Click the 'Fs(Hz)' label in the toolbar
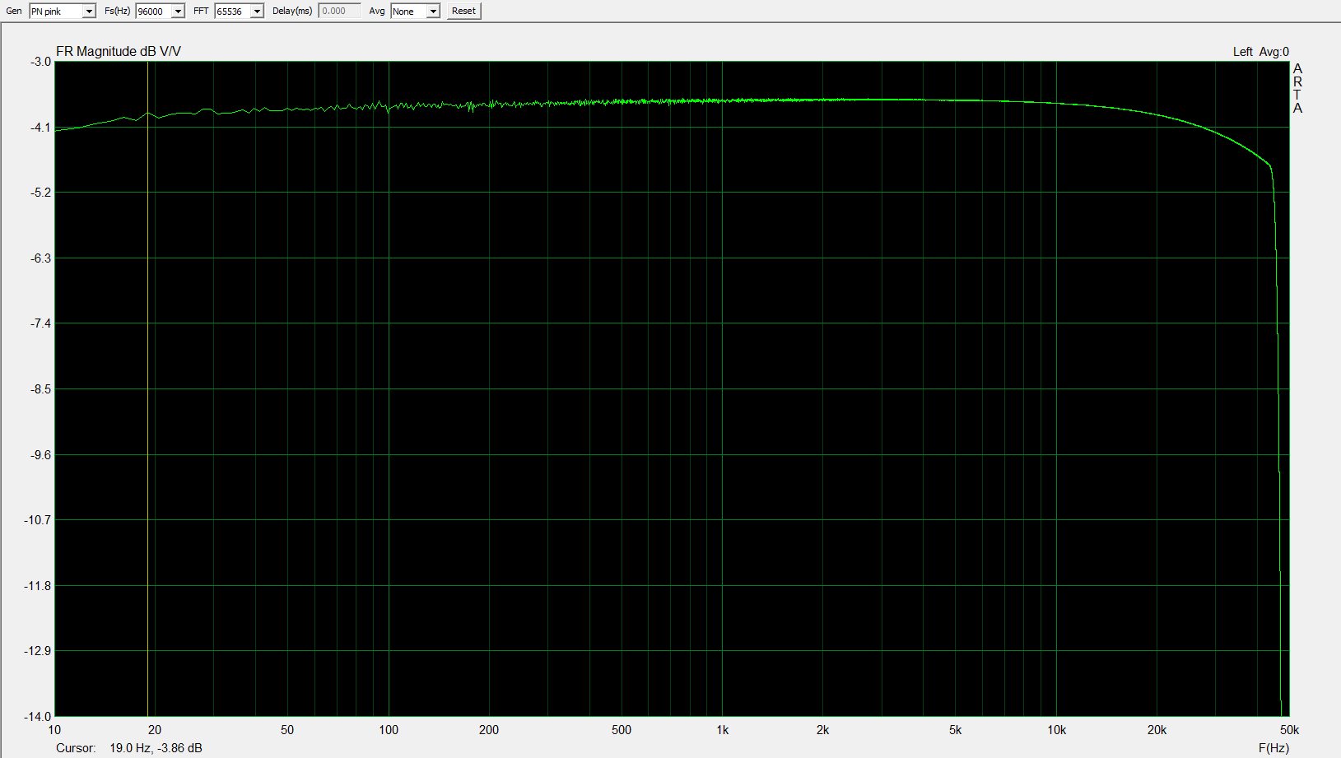 117,11
